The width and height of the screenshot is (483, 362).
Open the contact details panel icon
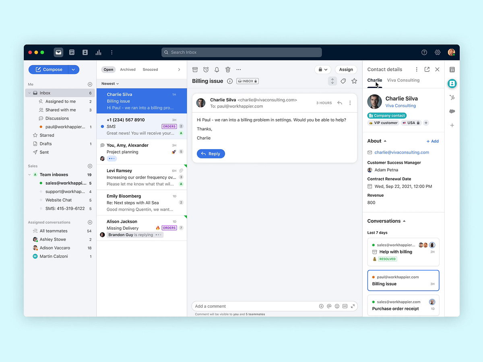point(452,83)
